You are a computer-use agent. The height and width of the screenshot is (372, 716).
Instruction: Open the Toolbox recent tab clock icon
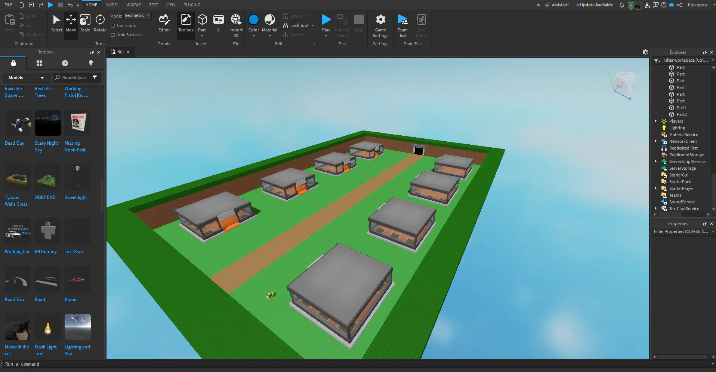pos(65,63)
